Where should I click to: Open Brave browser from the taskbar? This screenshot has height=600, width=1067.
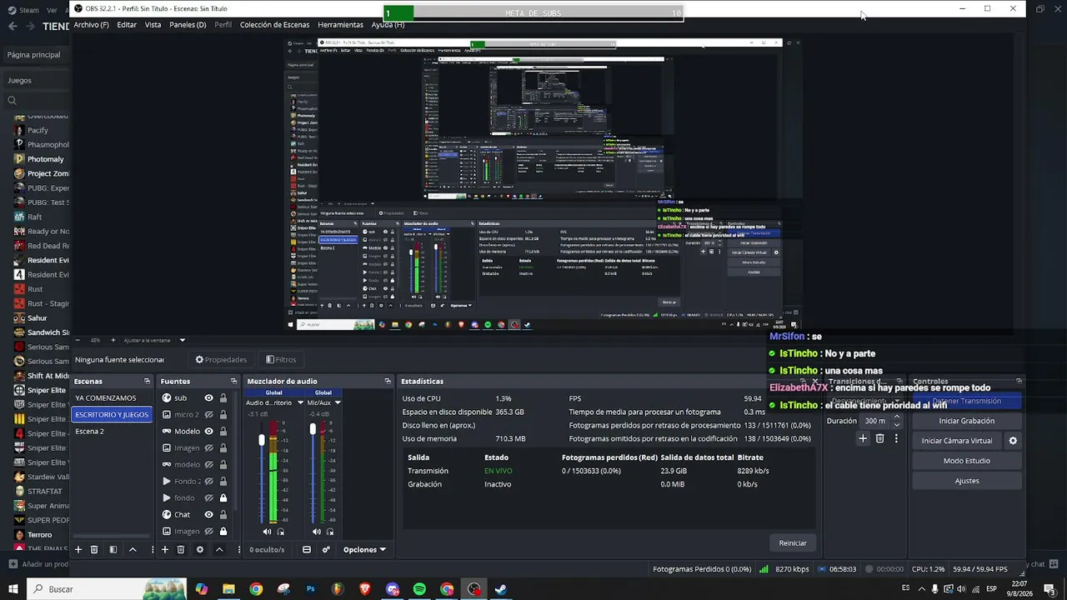365,589
